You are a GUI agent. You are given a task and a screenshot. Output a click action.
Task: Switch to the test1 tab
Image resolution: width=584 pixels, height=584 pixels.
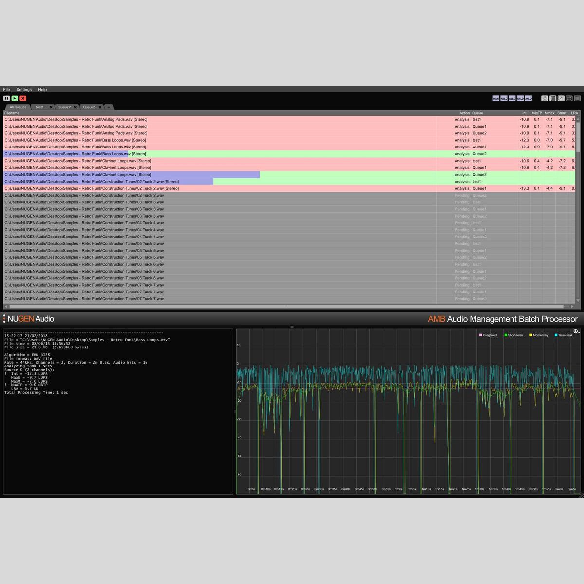pyautogui.click(x=40, y=107)
